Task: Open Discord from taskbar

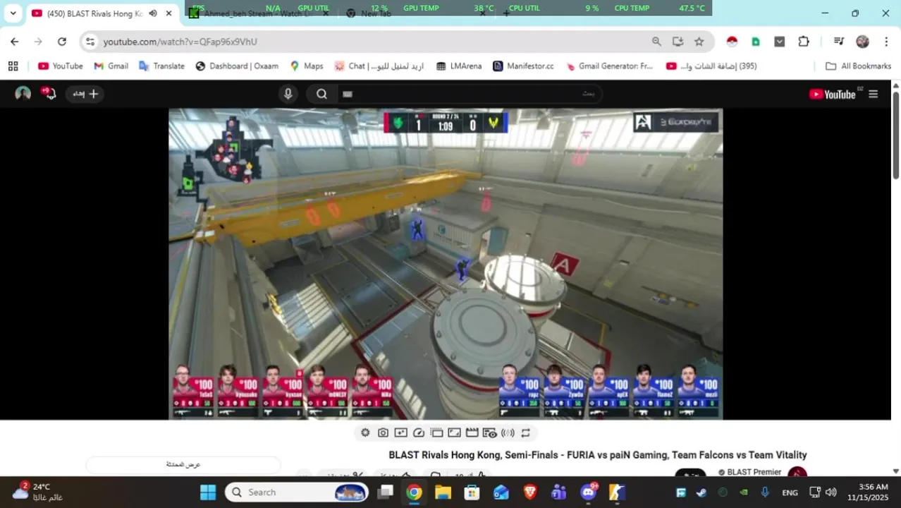Action: [x=588, y=492]
